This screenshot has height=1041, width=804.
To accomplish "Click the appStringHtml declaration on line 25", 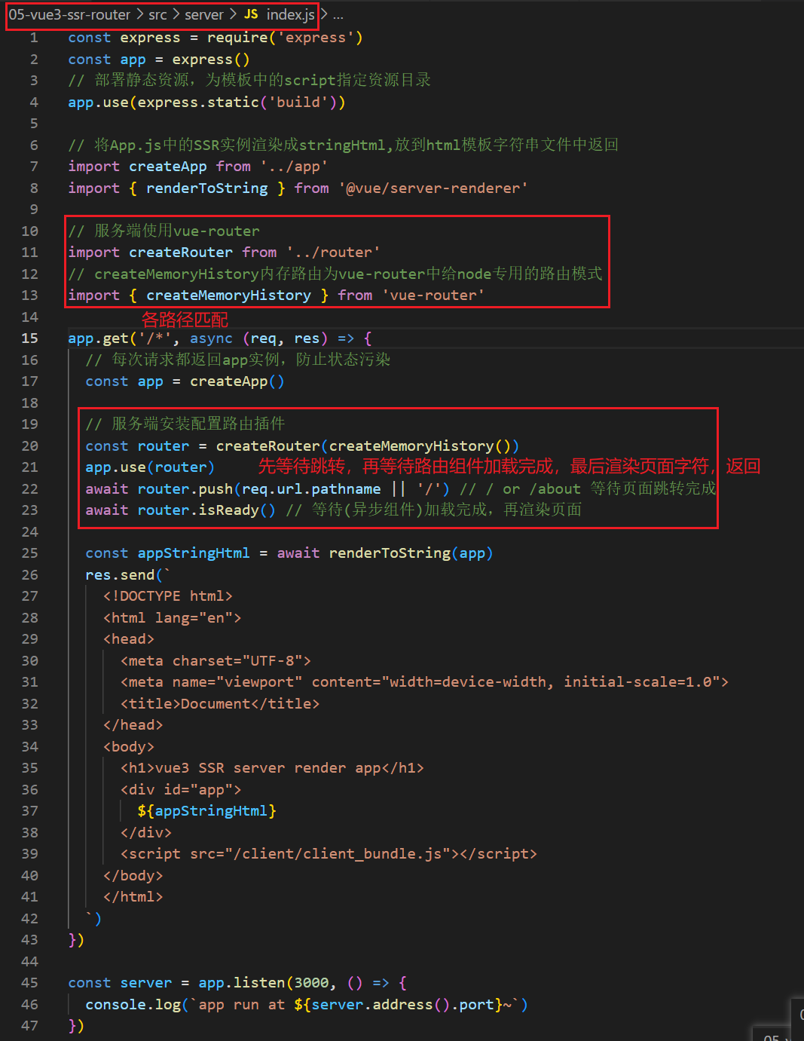I will 194,553.
